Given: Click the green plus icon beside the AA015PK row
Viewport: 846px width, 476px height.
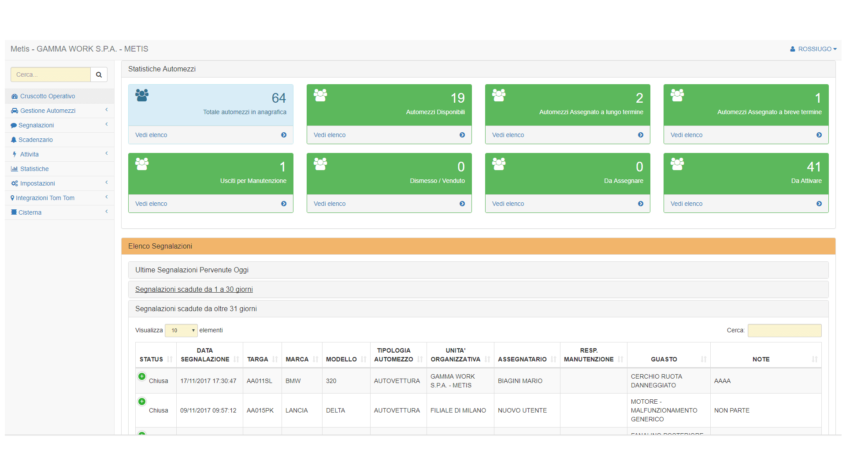Looking at the screenshot, I should tap(142, 402).
